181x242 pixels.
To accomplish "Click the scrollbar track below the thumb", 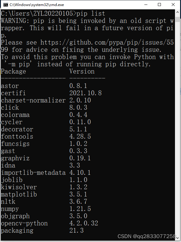I will pyautogui.click(x=177, y=121).
